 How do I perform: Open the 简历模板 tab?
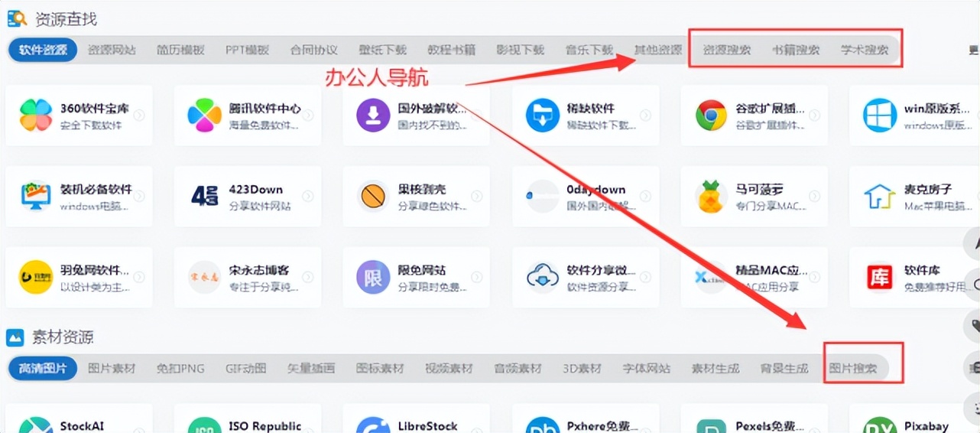click(x=180, y=50)
